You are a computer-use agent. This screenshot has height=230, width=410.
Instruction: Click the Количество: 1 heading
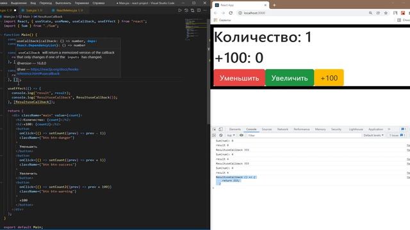tap(263, 37)
